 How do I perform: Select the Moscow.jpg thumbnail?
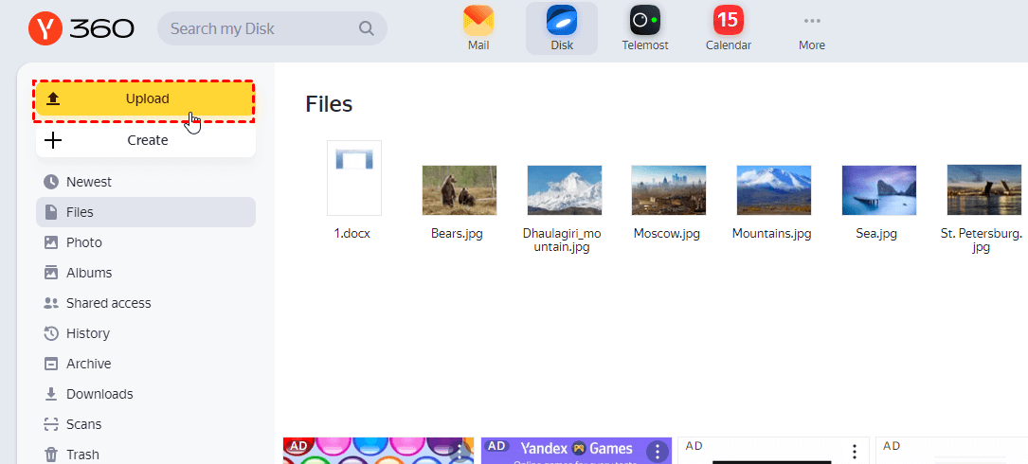(669, 190)
